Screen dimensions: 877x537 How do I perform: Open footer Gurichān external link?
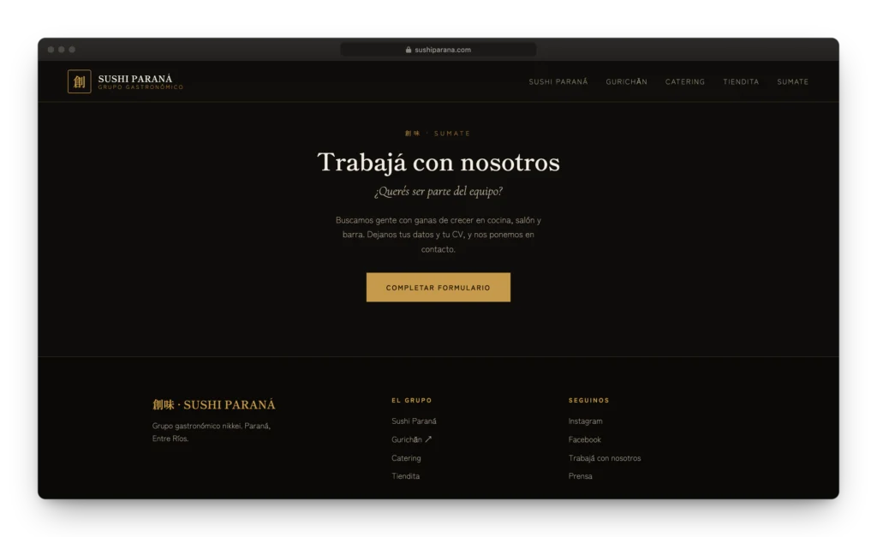point(412,439)
